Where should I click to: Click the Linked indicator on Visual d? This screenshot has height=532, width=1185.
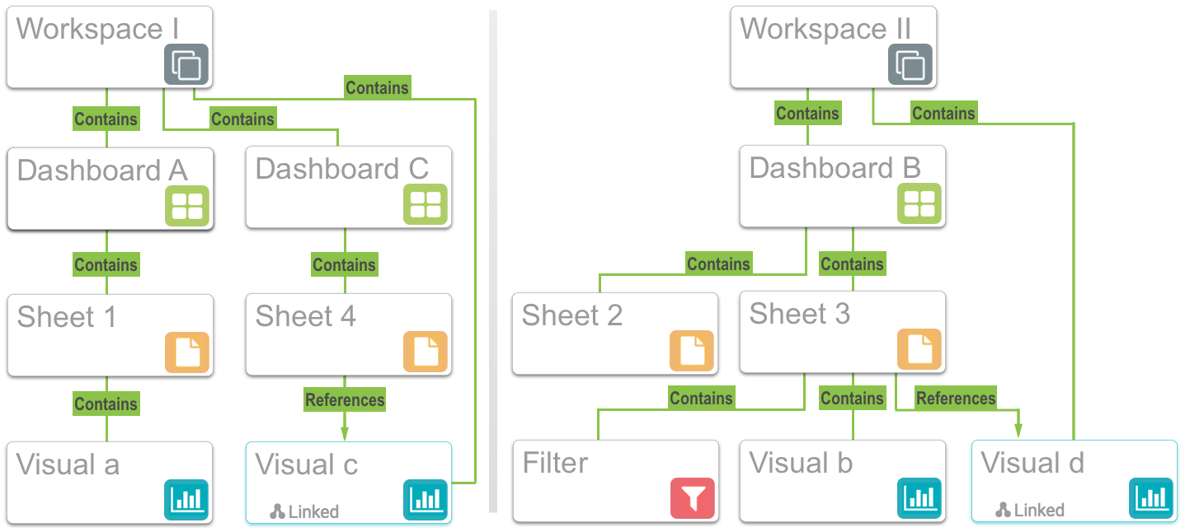tap(1030, 510)
